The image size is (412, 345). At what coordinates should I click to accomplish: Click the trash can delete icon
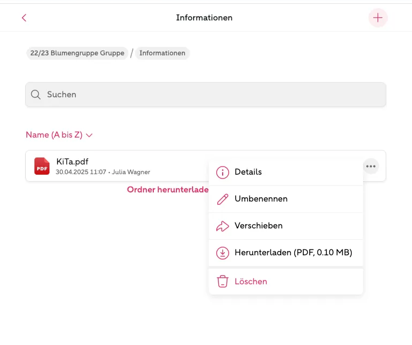click(x=223, y=282)
